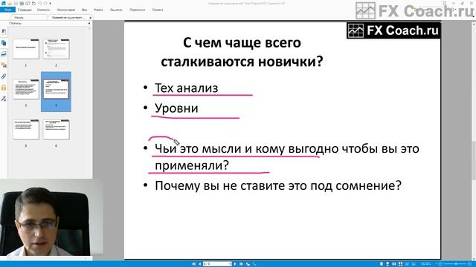
Task: Go to next page arrow in status bar
Action: point(235,264)
